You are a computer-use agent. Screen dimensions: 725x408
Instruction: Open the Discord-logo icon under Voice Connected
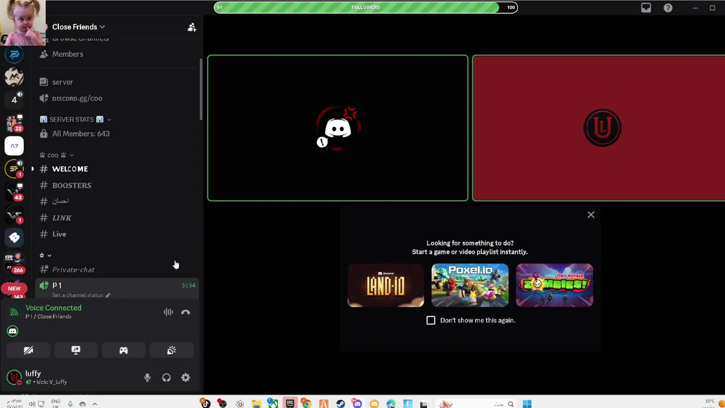[x=12, y=331]
